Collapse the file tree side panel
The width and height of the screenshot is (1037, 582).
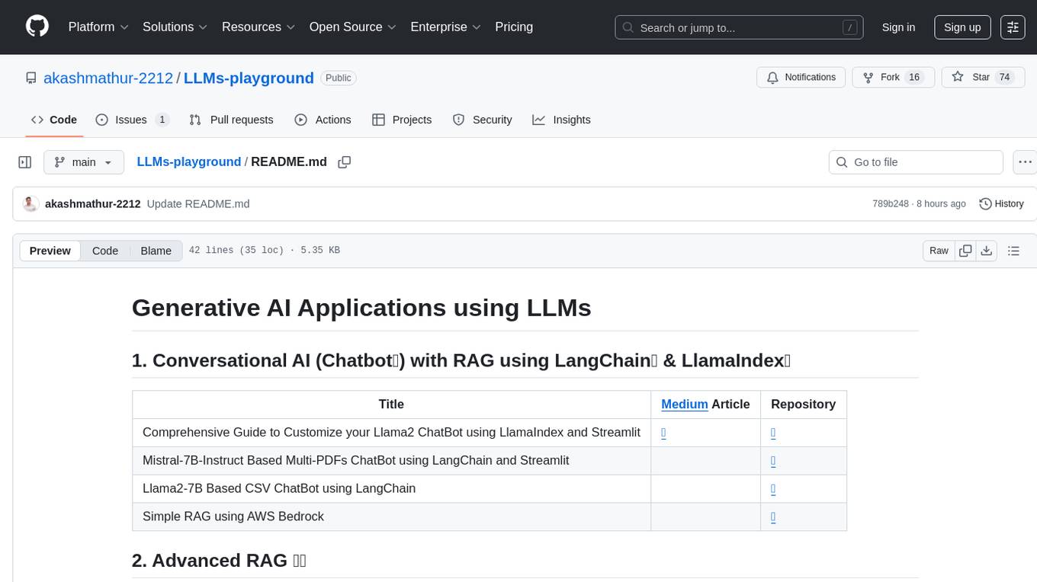[x=24, y=162]
